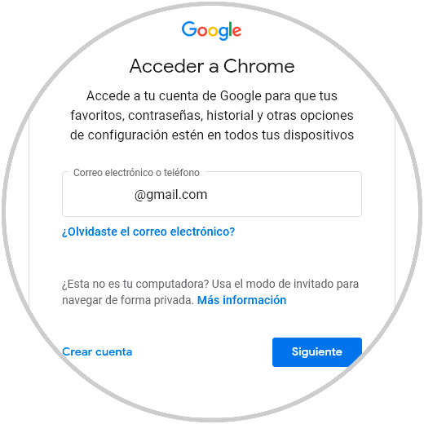424x424 pixels.
Task: Click the Correo electrónico o teléfono floating label
Action: (136, 173)
